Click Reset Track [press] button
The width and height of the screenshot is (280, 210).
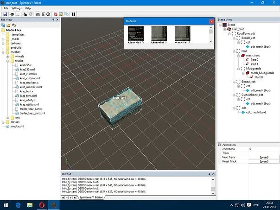(264, 161)
